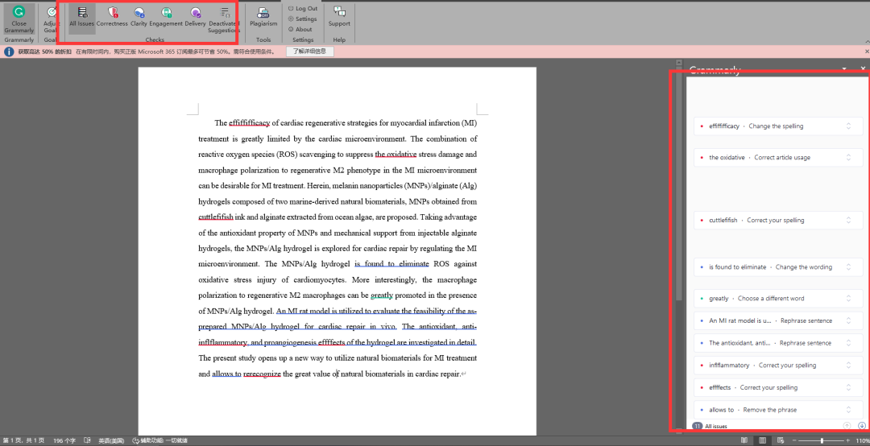Image resolution: width=870 pixels, height=446 pixels.
Task: Click the 了解详细信息 button
Action: click(x=309, y=52)
